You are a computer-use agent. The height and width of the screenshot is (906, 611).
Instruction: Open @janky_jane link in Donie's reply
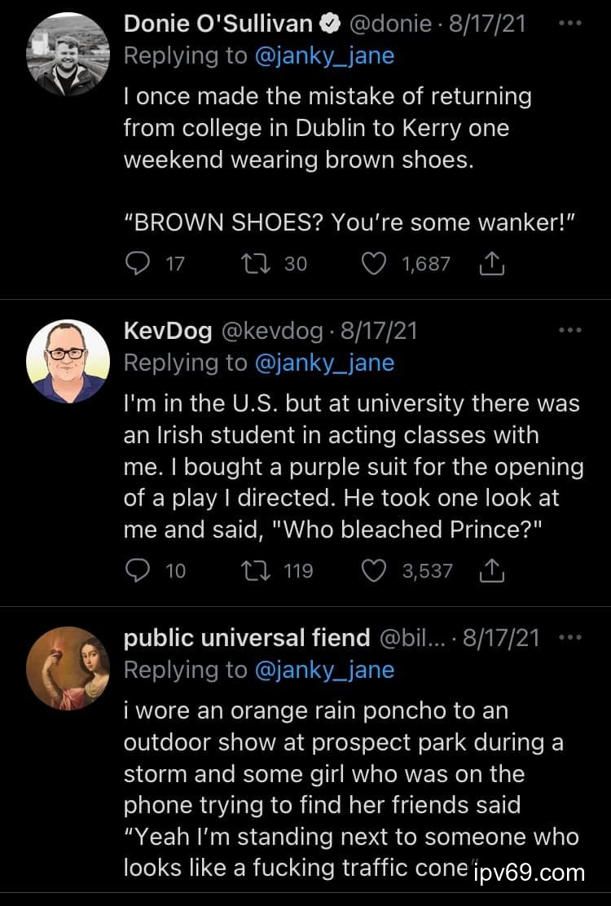(x=324, y=55)
